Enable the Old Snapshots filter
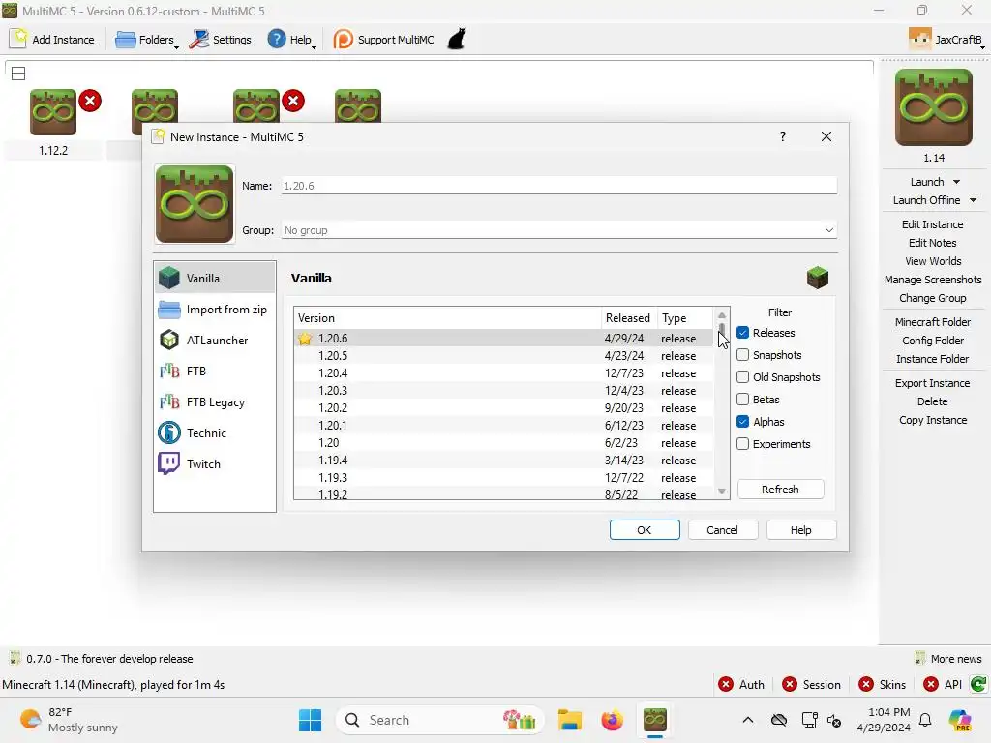 point(742,377)
